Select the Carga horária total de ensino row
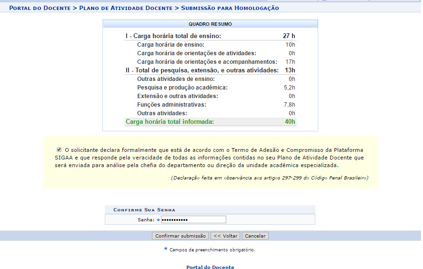This screenshot has width=423, height=269. tap(210, 36)
